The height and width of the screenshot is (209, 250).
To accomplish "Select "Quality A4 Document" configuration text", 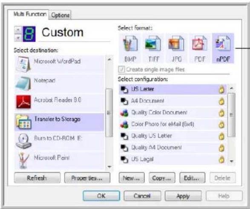I will click(156, 148).
